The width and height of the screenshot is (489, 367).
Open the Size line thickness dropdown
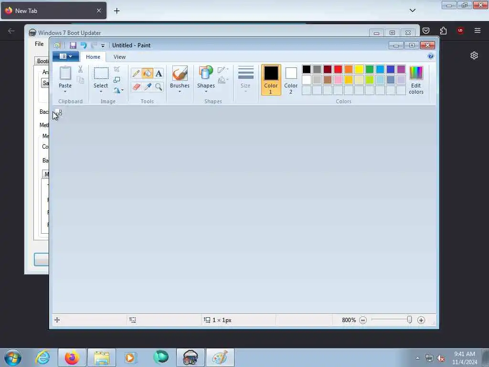(246, 79)
